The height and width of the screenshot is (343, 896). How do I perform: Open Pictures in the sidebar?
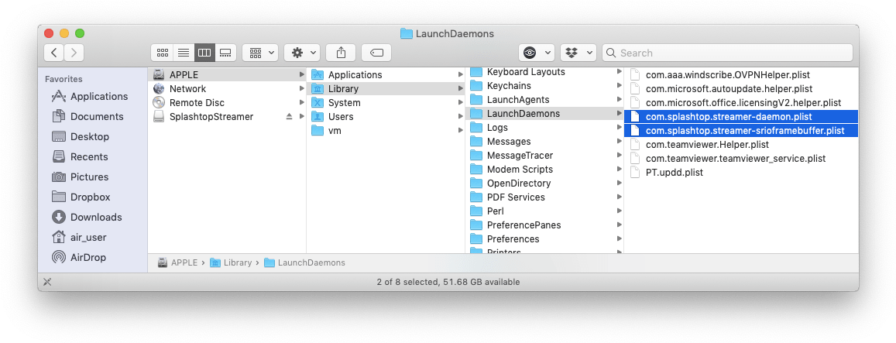(80, 177)
